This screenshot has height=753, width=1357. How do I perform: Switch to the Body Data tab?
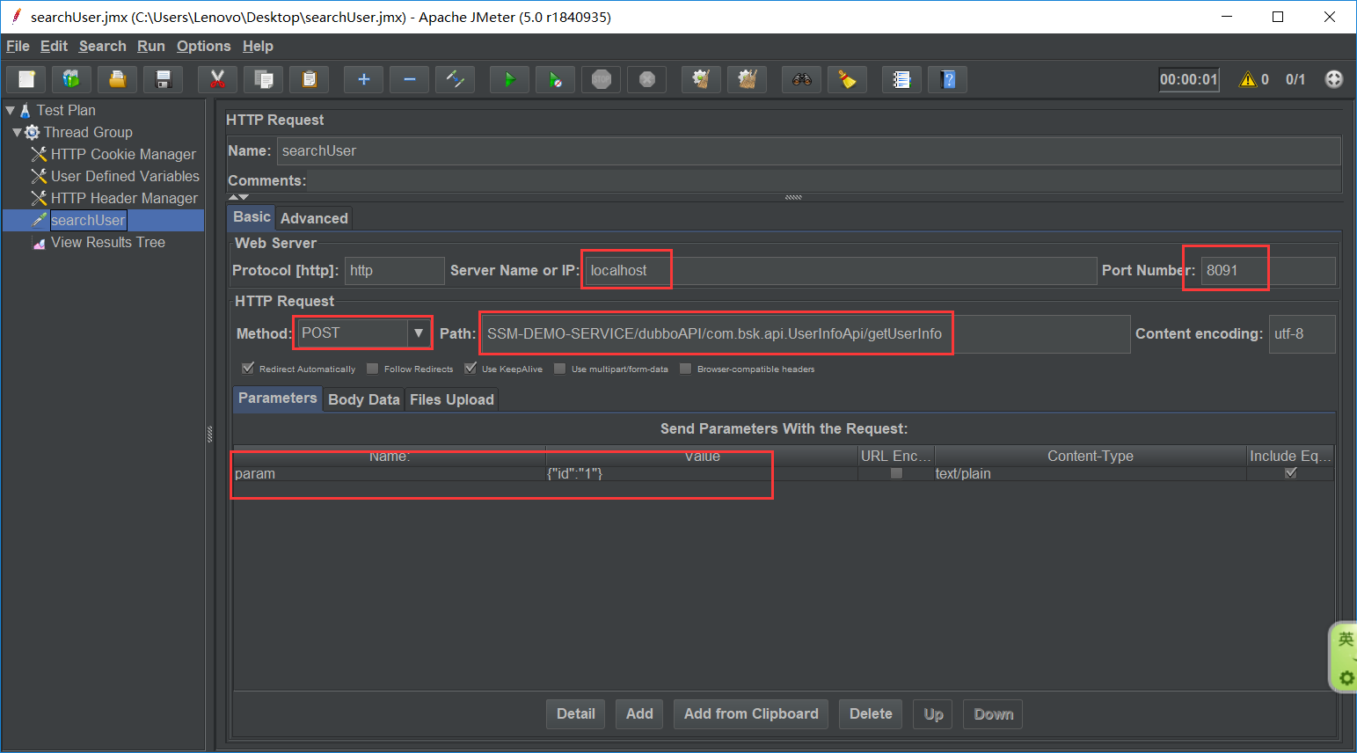pos(364,399)
